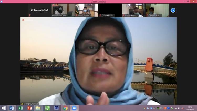This screenshot has height=111, width=197.
Task: Open PowerPoint from the taskbar
Action: coord(29,108)
